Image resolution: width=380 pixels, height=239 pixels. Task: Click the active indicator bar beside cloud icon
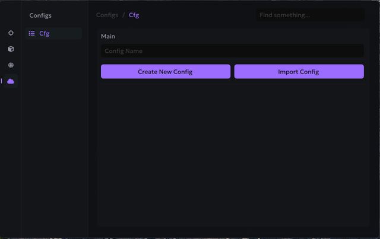coord(1,81)
